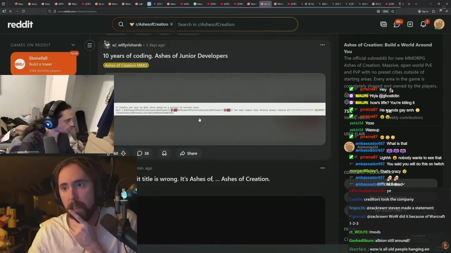Open the user avatar menu
The height and width of the screenshot is (253, 451).
439,24
